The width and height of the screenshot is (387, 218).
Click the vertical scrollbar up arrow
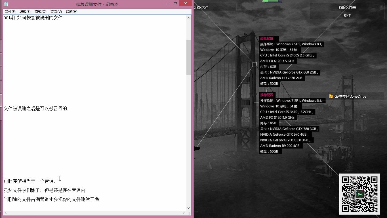point(189,18)
